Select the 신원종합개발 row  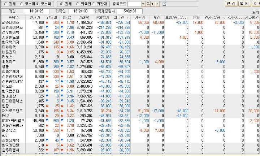(x=130, y=81)
